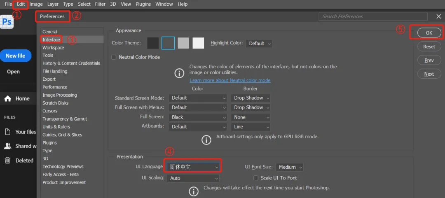Open the File menu
This screenshot has width=445, height=198.
point(8,4)
